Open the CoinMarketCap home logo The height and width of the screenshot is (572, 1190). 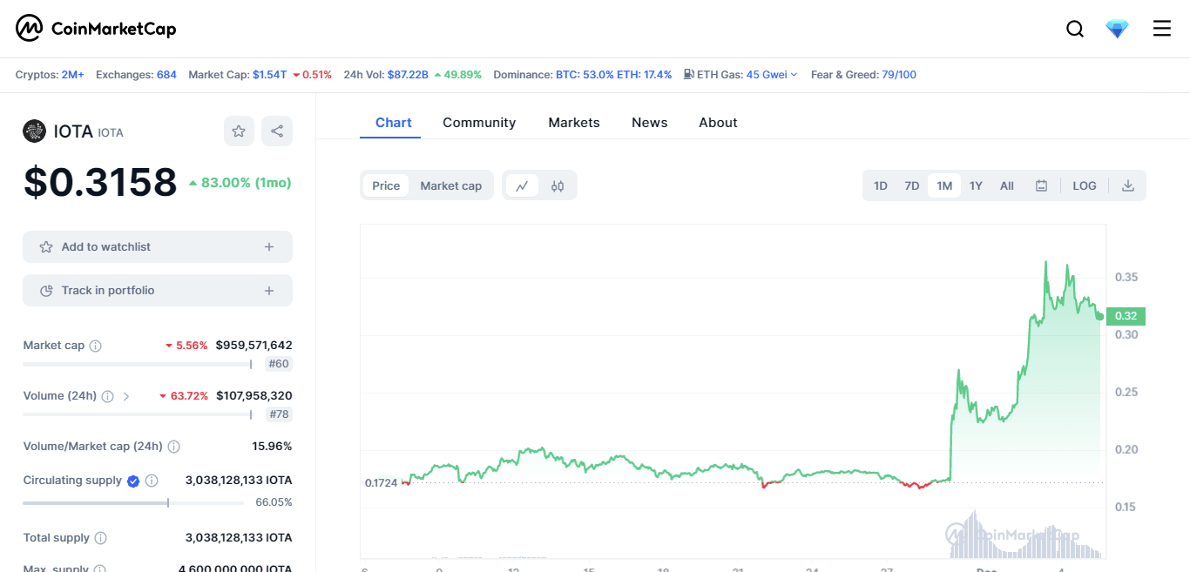[96, 29]
